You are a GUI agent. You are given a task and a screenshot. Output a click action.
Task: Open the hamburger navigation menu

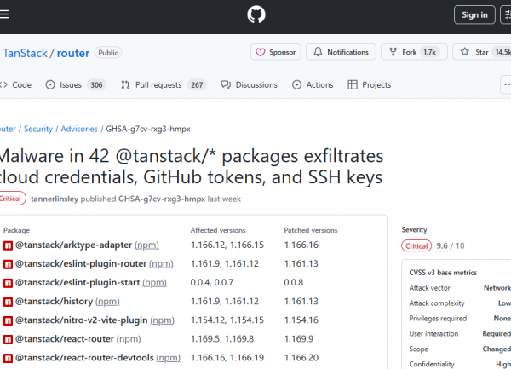click(4, 14)
